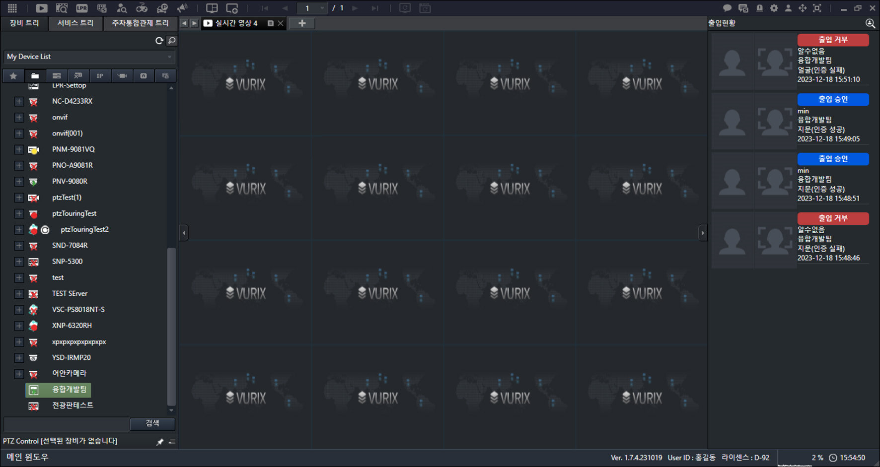Click the save icon on the 실시간 영상 4 tab
Image resolution: width=880 pixels, height=467 pixels.
pos(271,23)
